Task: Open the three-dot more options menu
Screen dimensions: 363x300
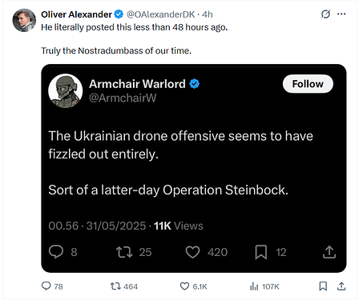Action: [341, 14]
